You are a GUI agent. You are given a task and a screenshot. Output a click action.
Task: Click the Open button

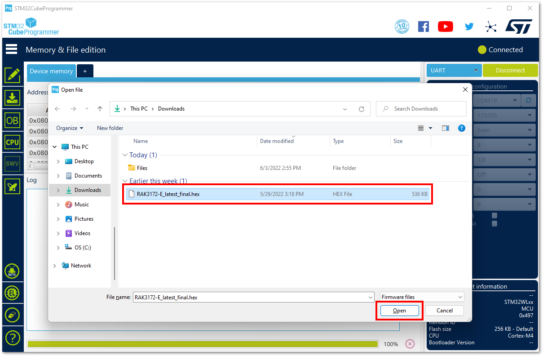pos(399,311)
